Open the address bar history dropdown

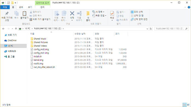(x=147, y=29)
